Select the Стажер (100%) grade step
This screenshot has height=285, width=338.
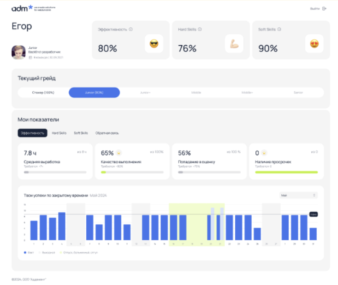click(x=44, y=93)
